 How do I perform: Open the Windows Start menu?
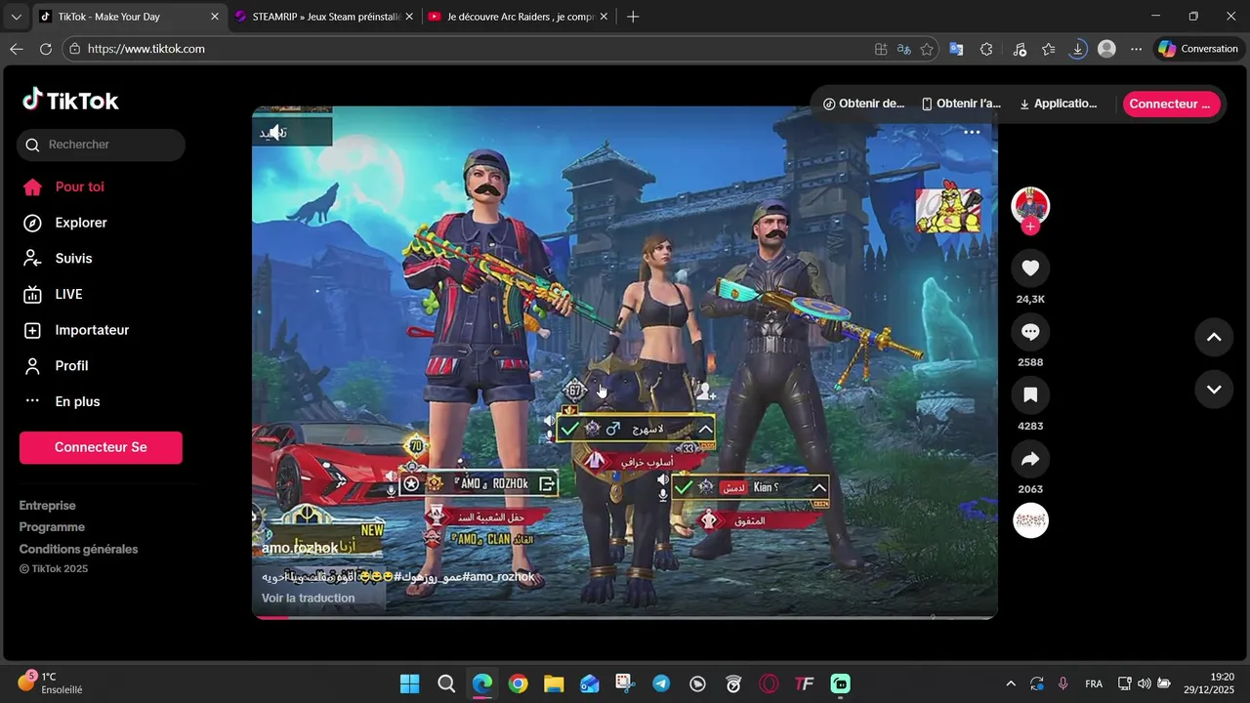pyautogui.click(x=410, y=683)
